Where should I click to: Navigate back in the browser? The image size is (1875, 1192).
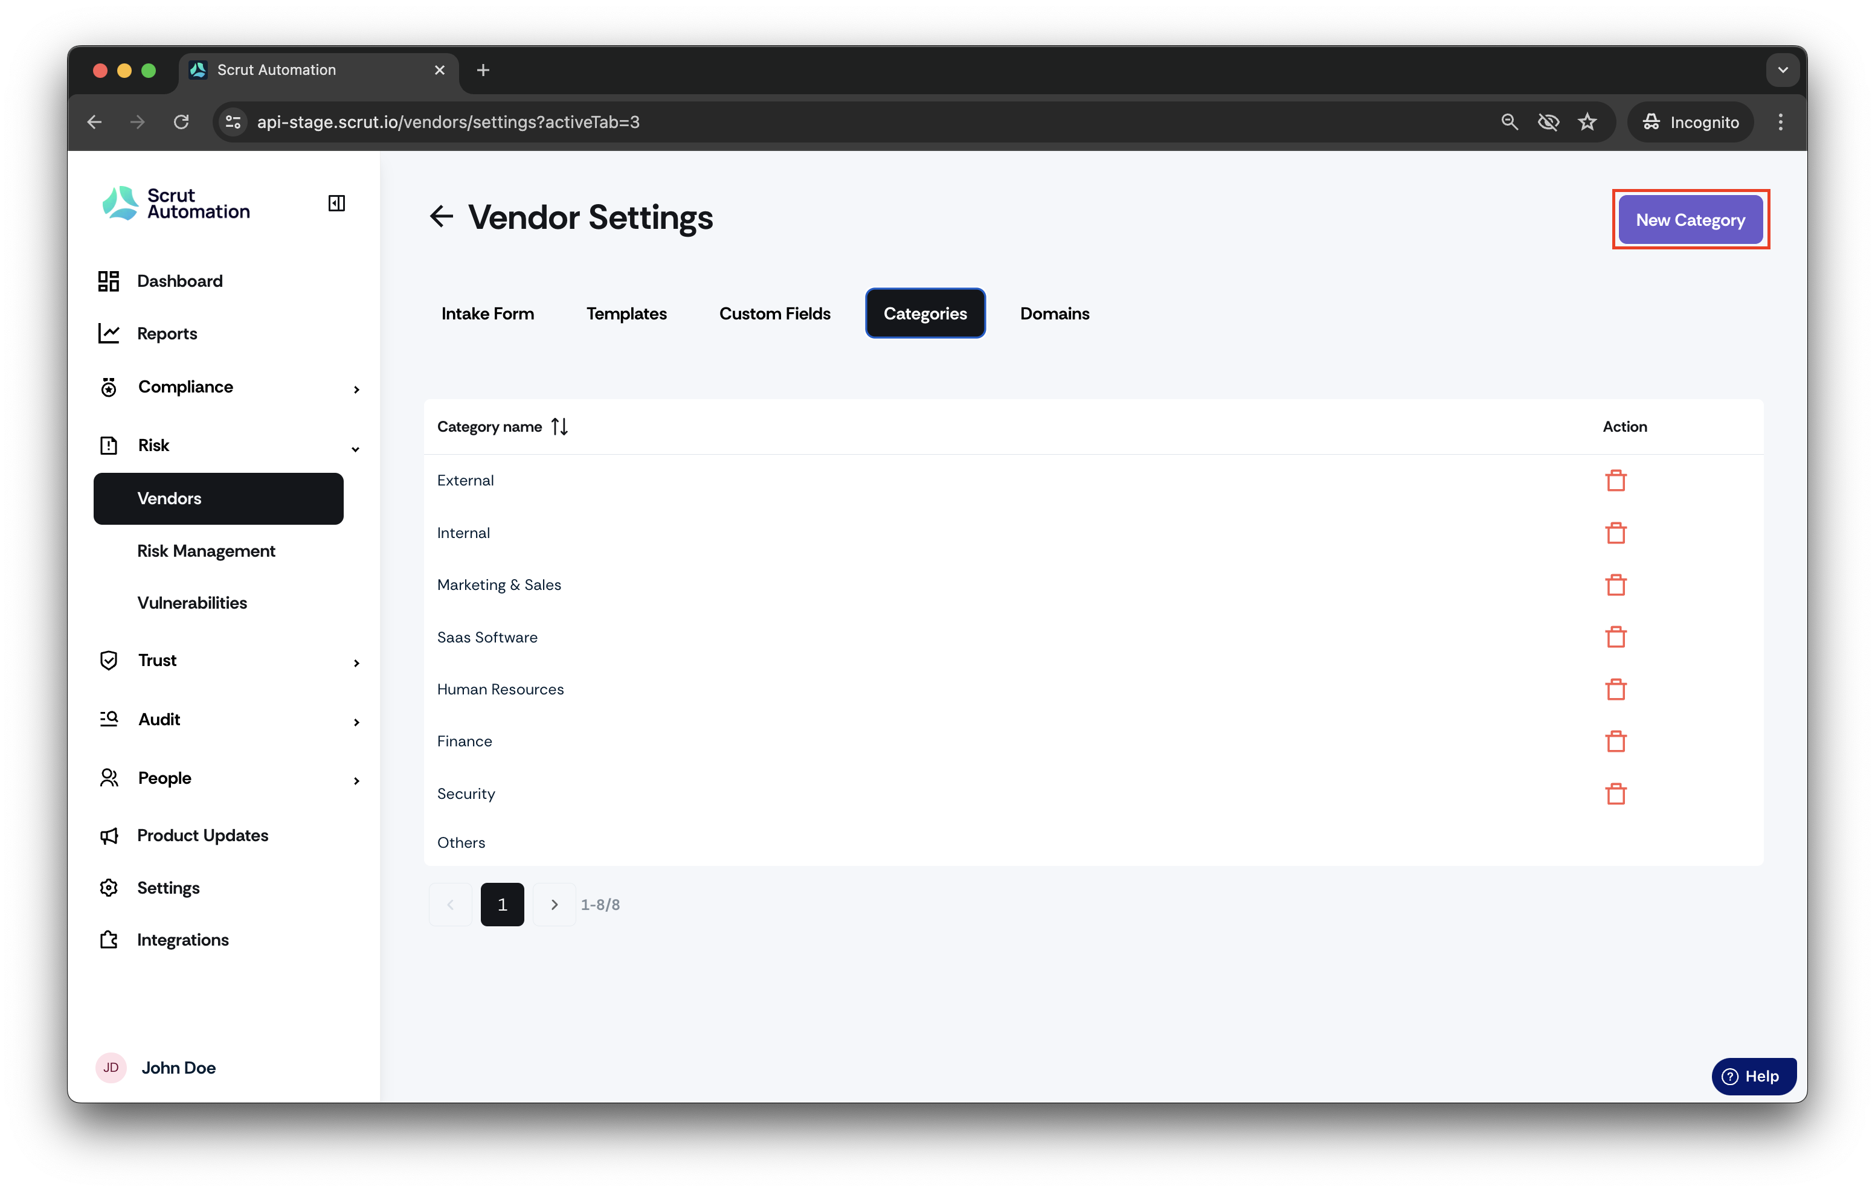coord(94,121)
